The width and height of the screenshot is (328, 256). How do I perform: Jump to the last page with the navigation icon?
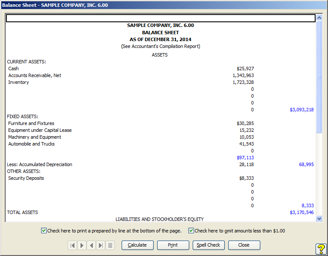pos(101,245)
